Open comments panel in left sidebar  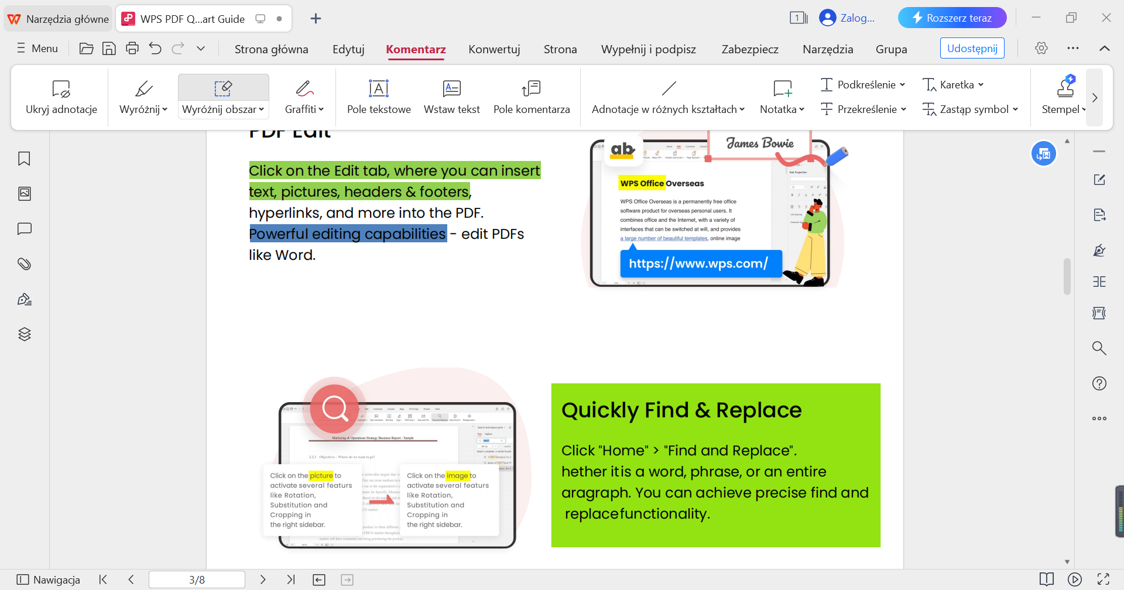(24, 229)
